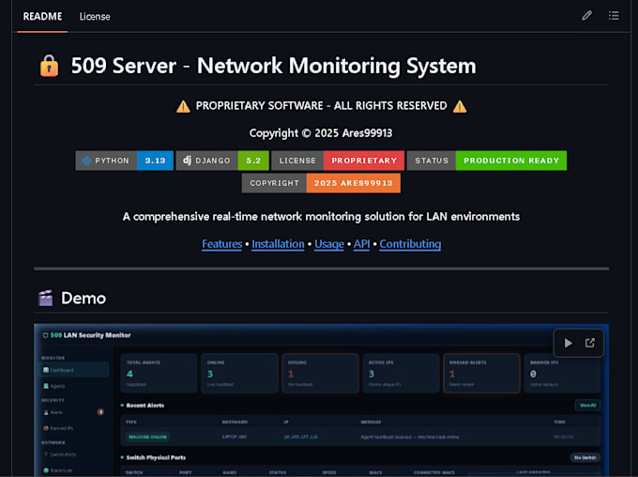This screenshot has width=638, height=477.
Task: Click the Copyright 2025 Ares99913 badge
Action: point(321,183)
